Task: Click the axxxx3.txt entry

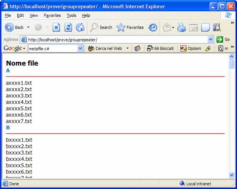Action: click(x=19, y=96)
